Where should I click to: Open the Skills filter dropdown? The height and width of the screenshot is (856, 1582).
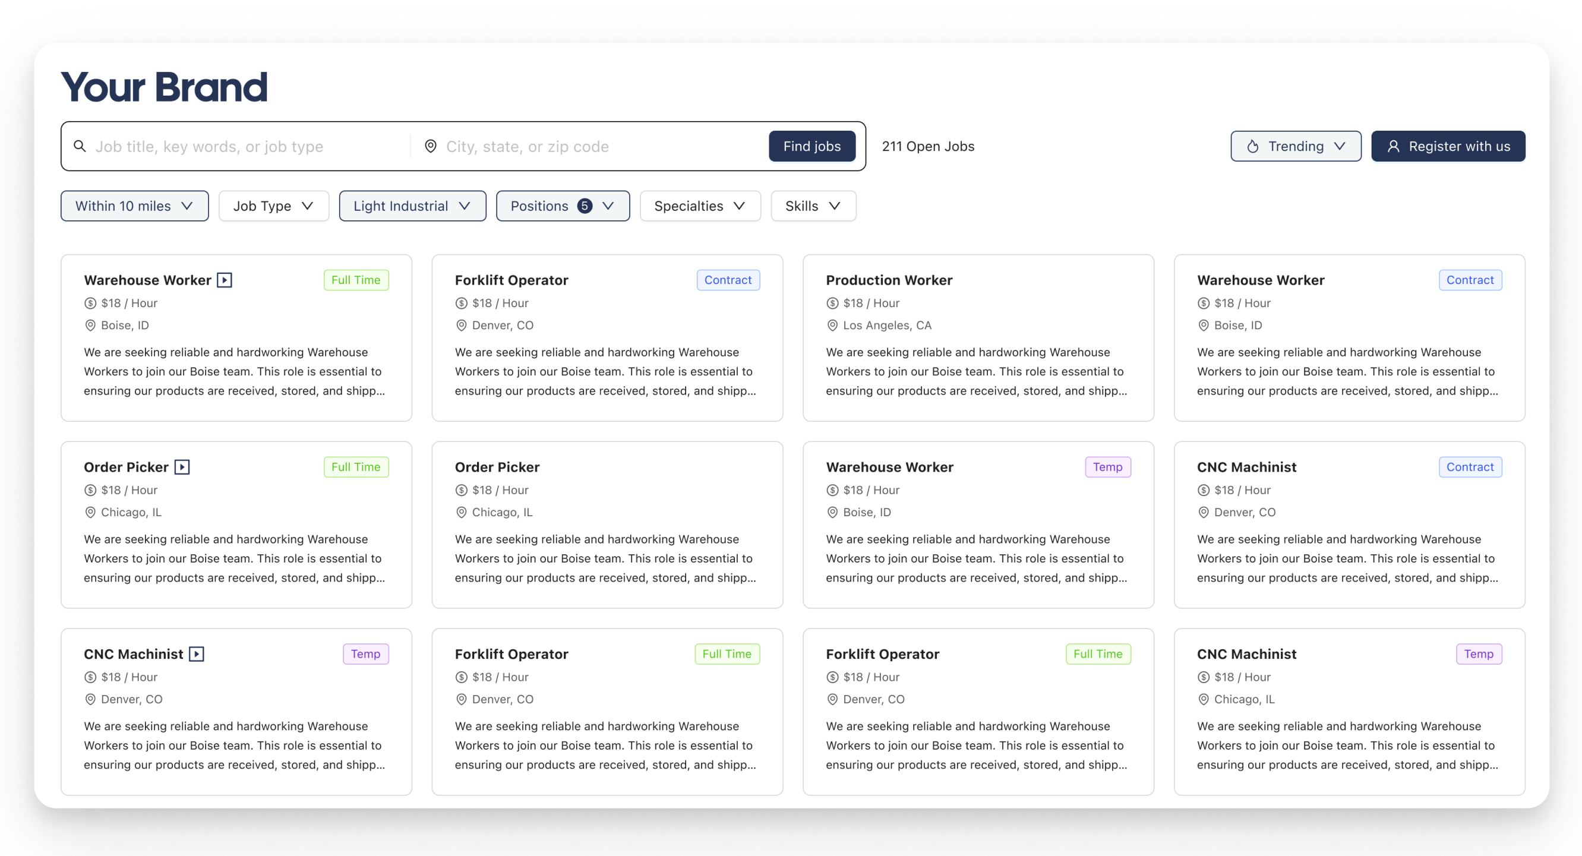(813, 206)
